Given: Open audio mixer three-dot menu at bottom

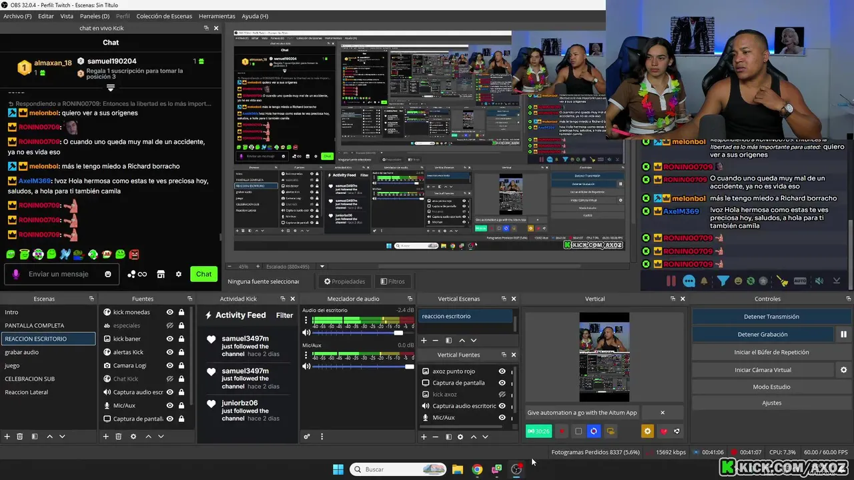Looking at the screenshot, I should pos(322,437).
